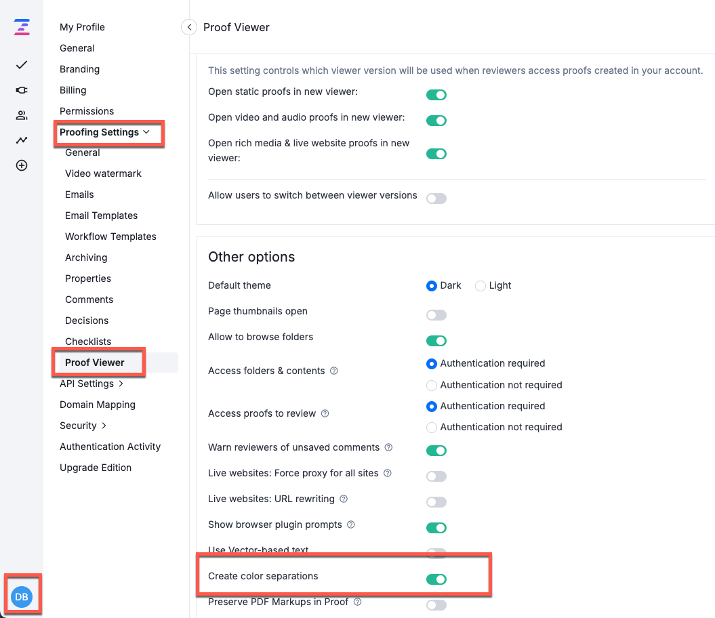This screenshot has height=618, width=715.
Task: Open the Workflow Templates settings page
Action: 110,236
